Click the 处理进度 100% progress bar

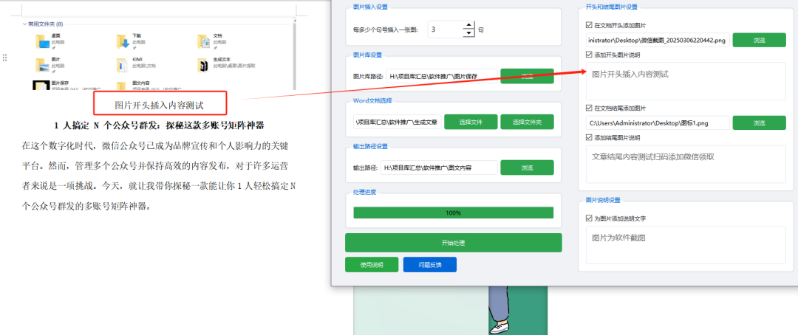453,213
